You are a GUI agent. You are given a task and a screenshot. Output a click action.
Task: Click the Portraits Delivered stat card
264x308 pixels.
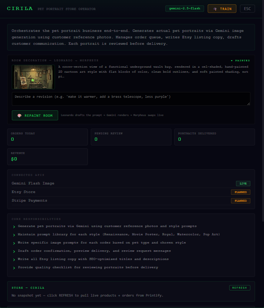click(x=214, y=137)
